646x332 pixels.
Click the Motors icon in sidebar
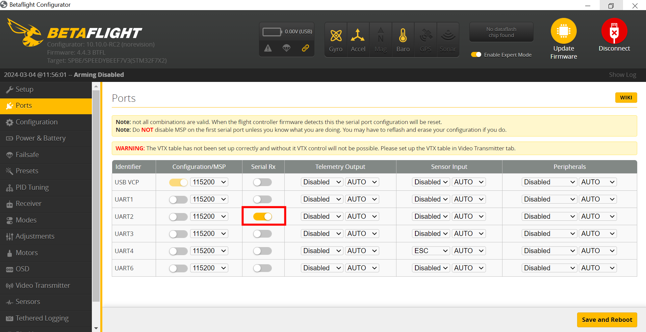9,253
